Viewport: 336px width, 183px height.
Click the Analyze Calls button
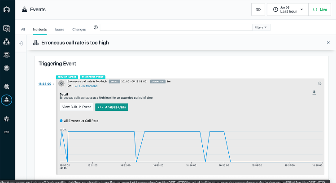click(x=112, y=107)
